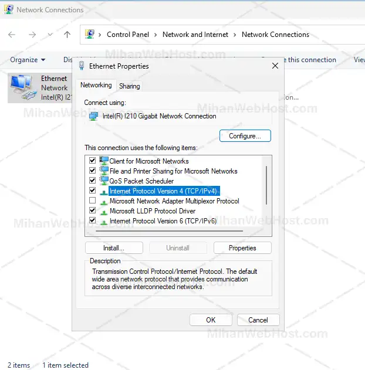The image size is (365, 370).
Task: Click the QoS Packet Scheduler icon
Action: pos(104,181)
